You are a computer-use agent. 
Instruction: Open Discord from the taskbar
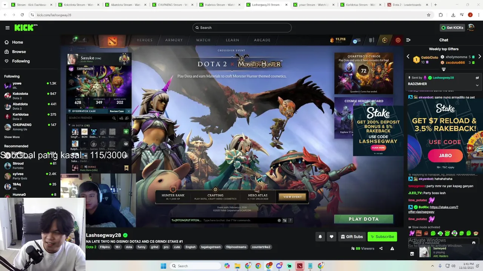tap(279, 266)
